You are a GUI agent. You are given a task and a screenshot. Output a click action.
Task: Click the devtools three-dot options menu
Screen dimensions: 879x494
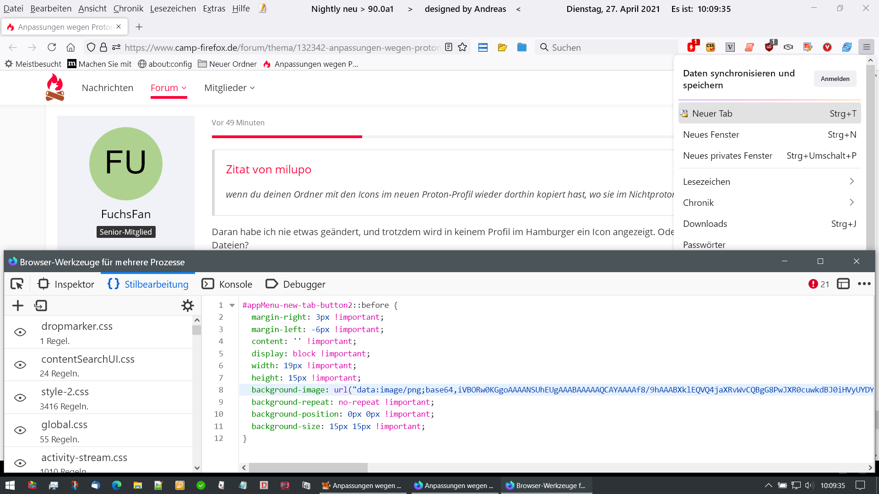[x=864, y=284]
